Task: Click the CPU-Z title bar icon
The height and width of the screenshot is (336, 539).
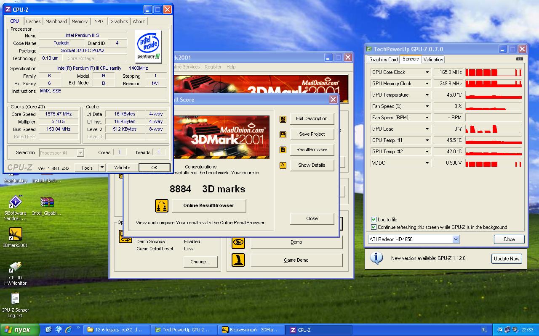Action: tap(8, 9)
